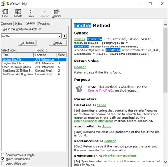The image size is (168, 167).
Task: Select the Engine.FindFile result row
Action: [x=34, y=59]
